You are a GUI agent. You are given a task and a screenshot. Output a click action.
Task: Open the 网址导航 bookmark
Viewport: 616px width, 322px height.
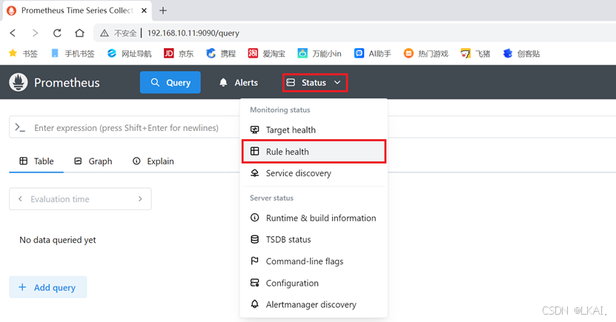(x=129, y=53)
